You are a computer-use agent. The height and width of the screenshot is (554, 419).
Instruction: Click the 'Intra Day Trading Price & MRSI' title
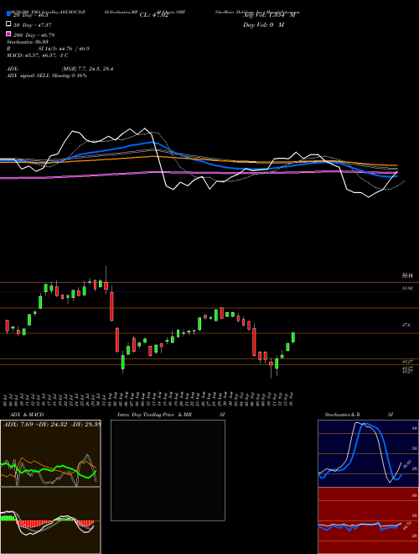(x=171, y=415)
